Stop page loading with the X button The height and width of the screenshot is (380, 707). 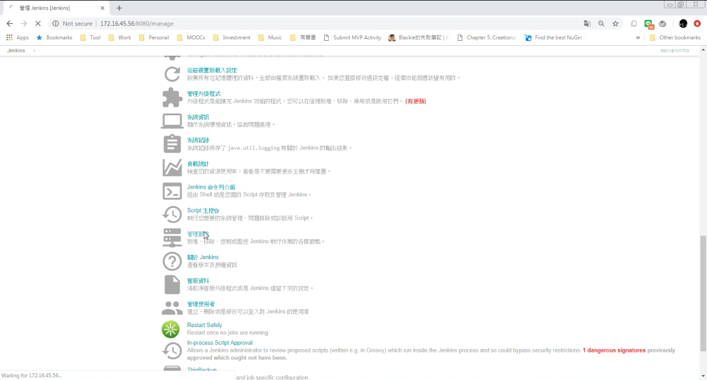[38, 24]
